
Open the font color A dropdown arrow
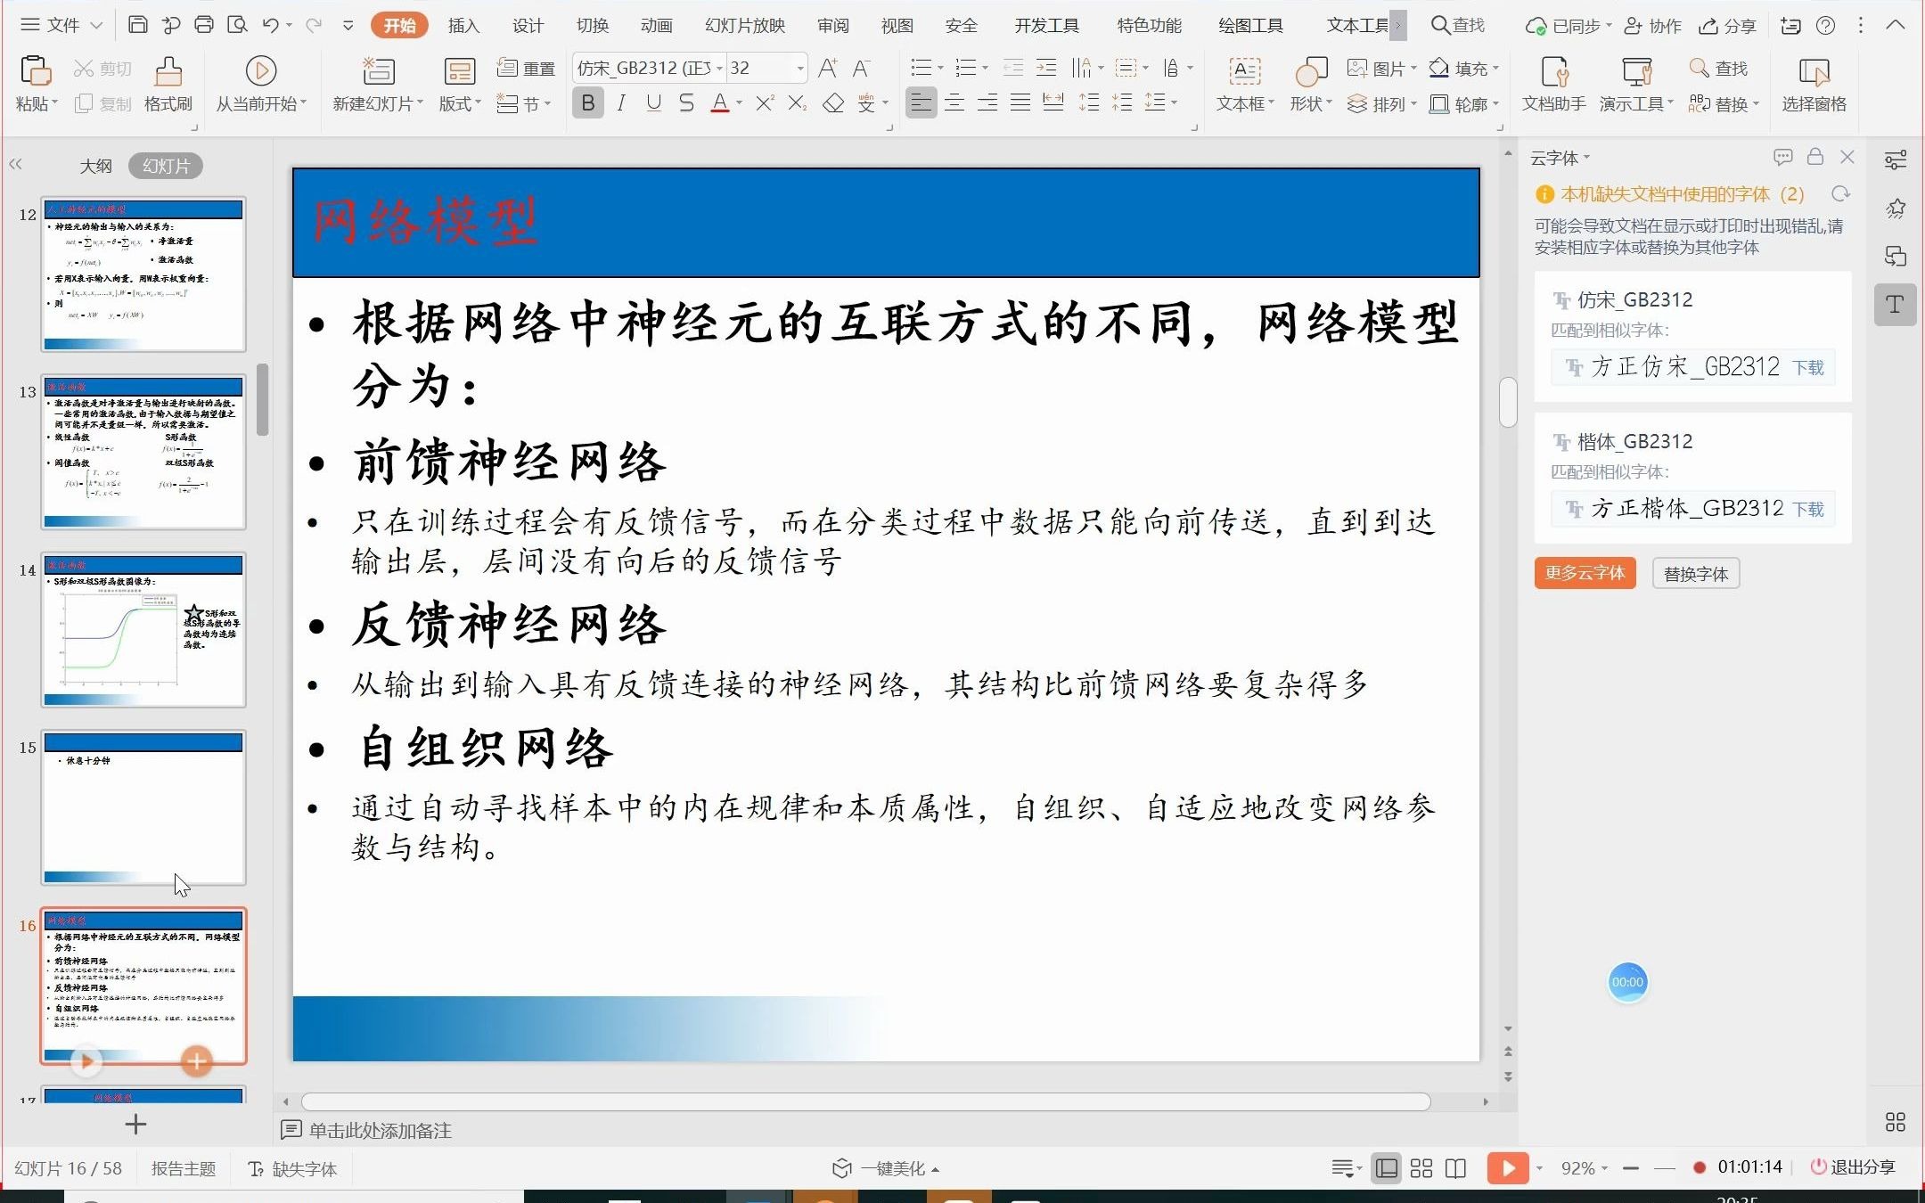pos(739,103)
